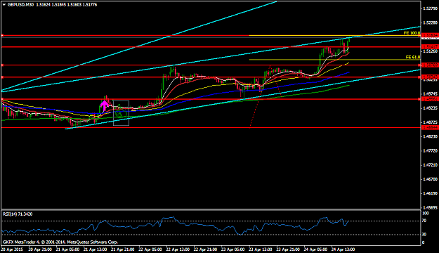Click the RSI scale value 100

(x=425, y=214)
